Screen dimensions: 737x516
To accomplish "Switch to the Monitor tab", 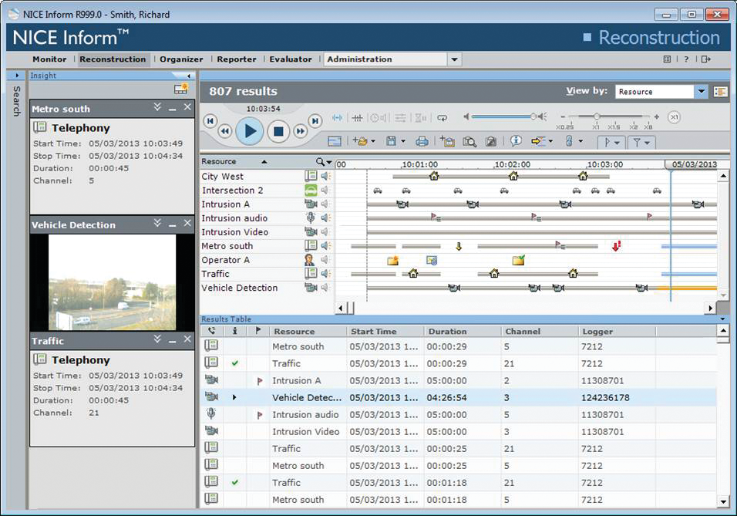I will coord(49,59).
